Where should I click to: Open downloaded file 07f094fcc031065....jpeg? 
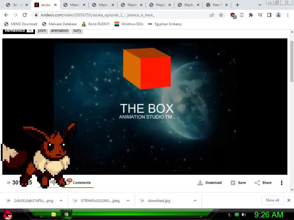point(100,201)
